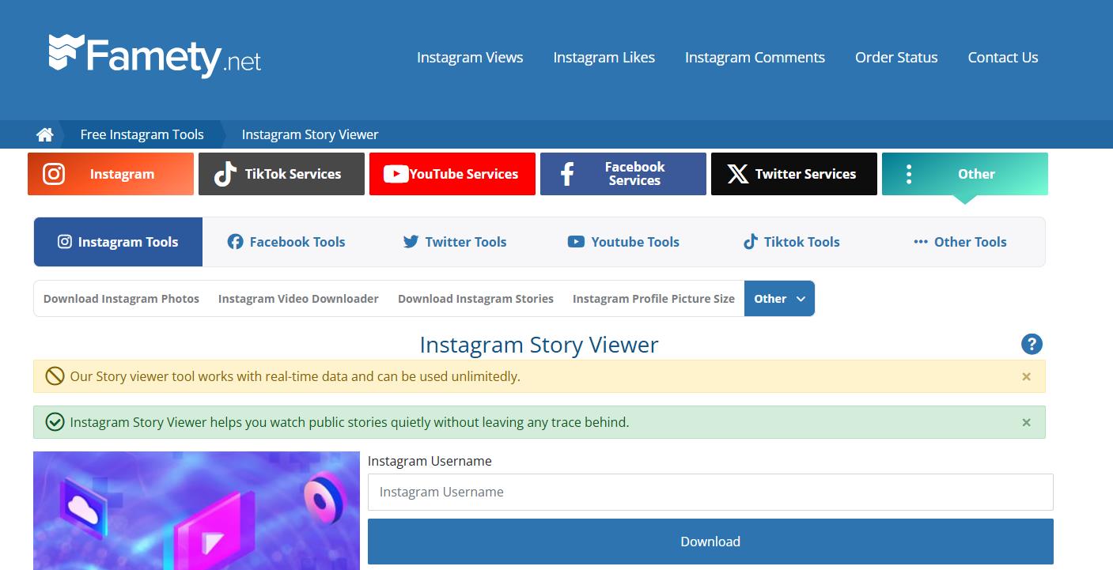Click the Famety.net logo icon
The width and height of the screenshot is (1113, 570).
67,52
